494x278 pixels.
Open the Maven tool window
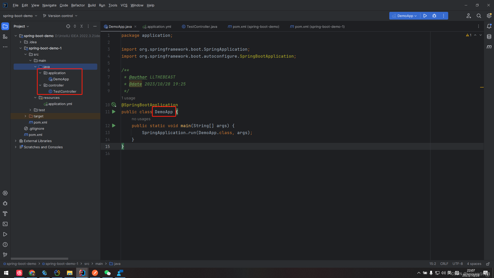click(x=489, y=47)
